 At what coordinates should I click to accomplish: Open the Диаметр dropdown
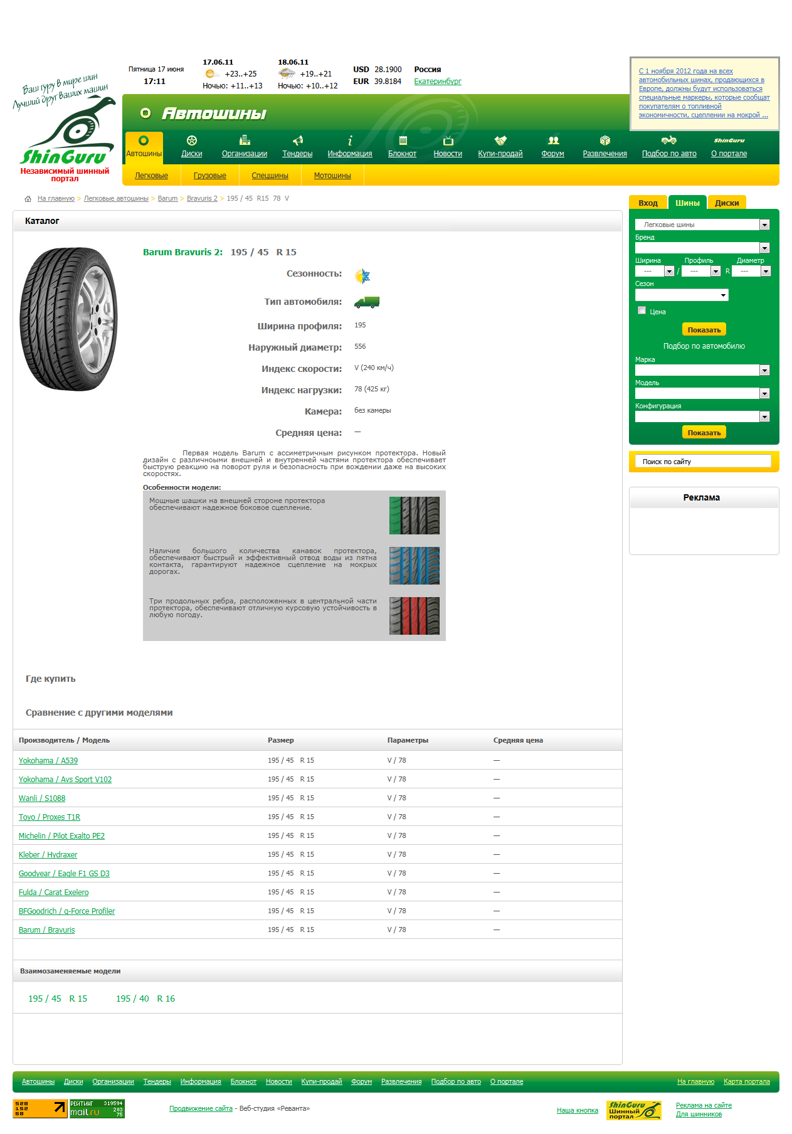pyautogui.click(x=751, y=271)
